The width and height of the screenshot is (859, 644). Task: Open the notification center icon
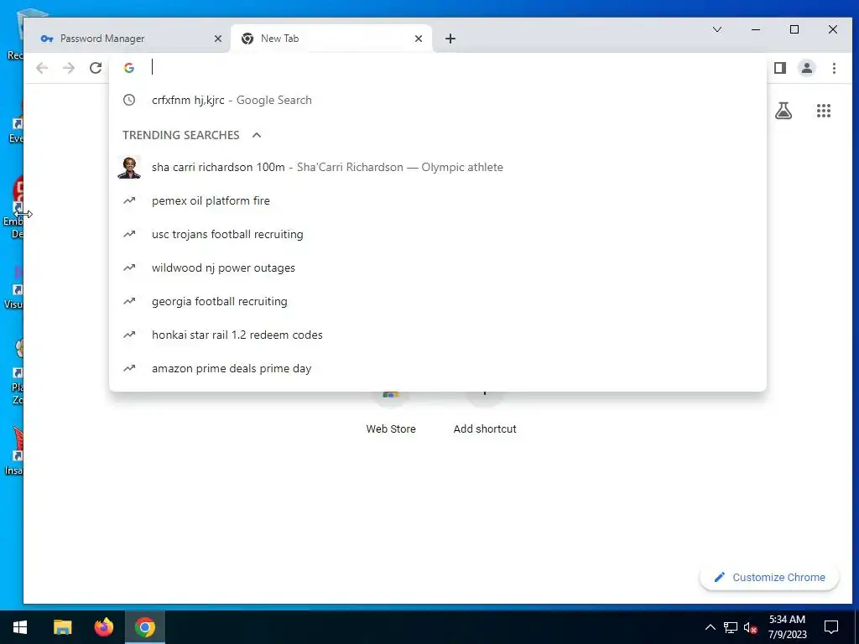(x=831, y=627)
